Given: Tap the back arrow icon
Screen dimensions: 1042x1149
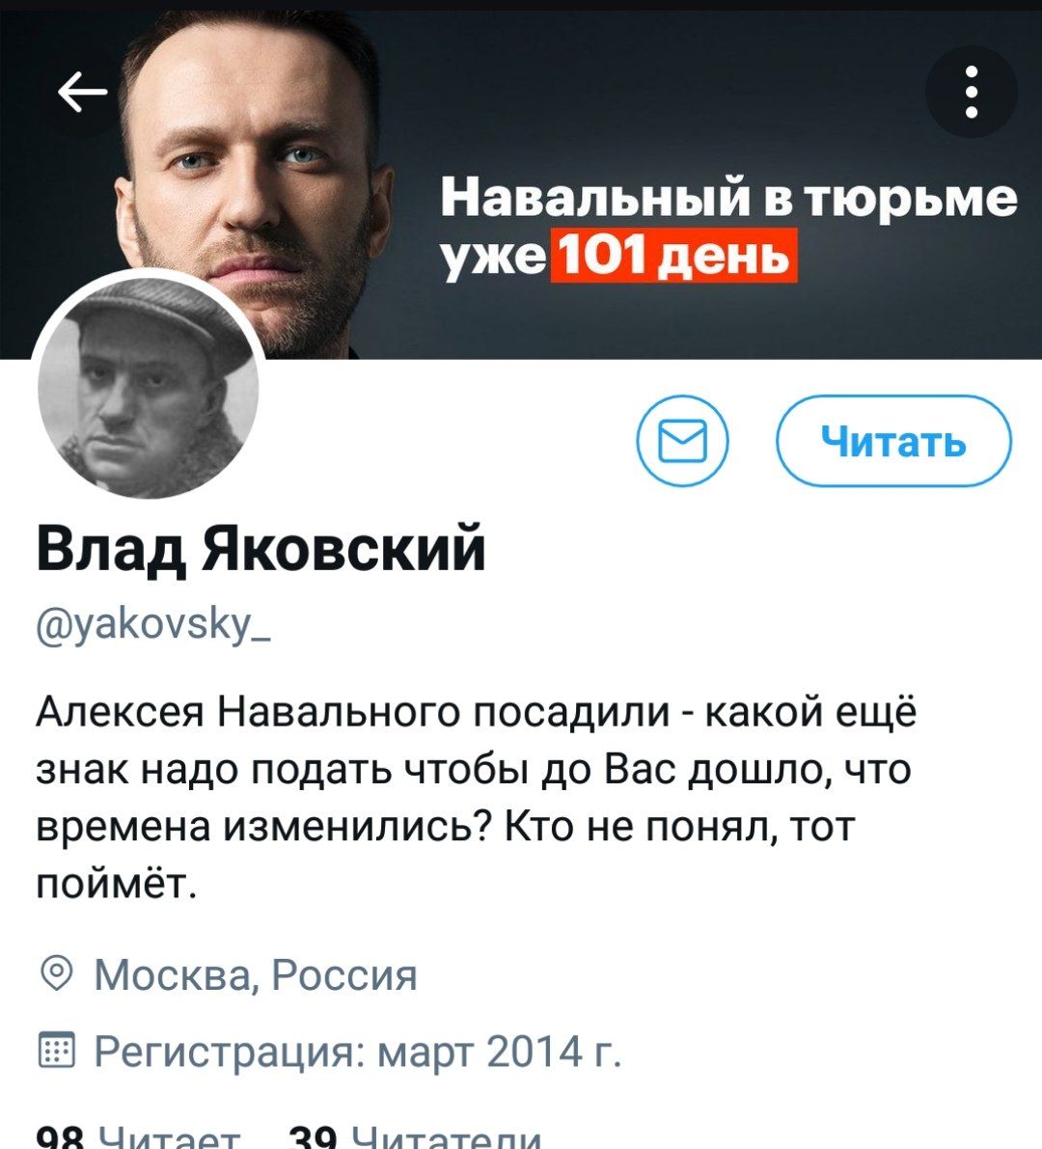Looking at the screenshot, I should coord(82,92).
